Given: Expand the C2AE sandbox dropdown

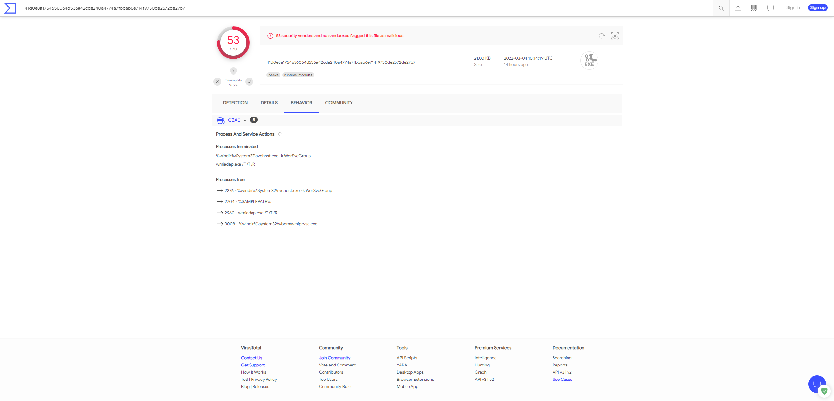Looking at the screenshot, I should coord(245,120).
